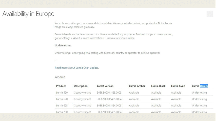Click the Product column header
216x121 pixels.
tap(61, 86)
